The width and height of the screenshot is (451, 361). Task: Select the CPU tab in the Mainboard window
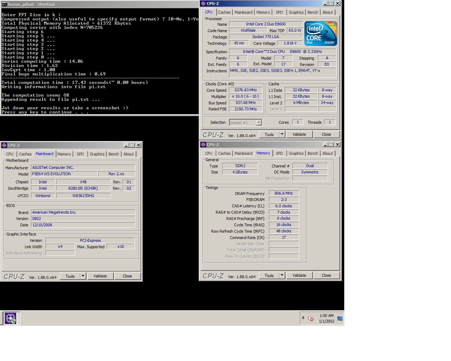coord(10,154)
